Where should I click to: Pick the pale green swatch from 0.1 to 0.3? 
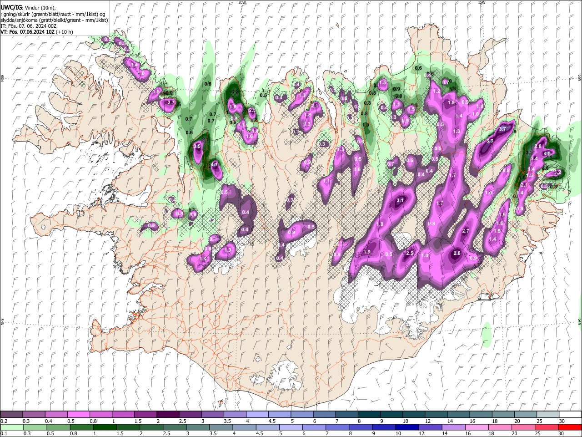12,427
